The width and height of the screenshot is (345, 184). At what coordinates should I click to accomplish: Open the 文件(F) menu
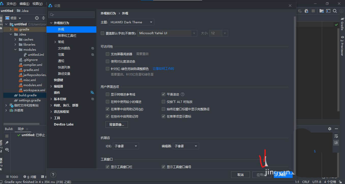[11, 4]
